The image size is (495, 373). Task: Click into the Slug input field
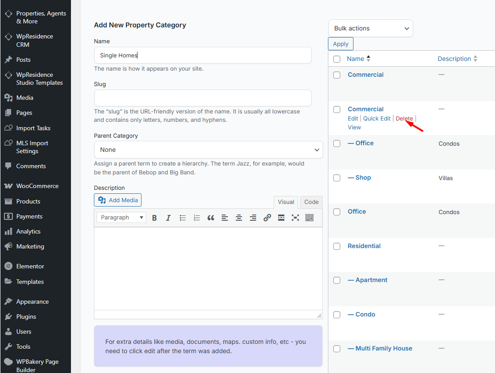pyautogui.click(x=203, y=98)
